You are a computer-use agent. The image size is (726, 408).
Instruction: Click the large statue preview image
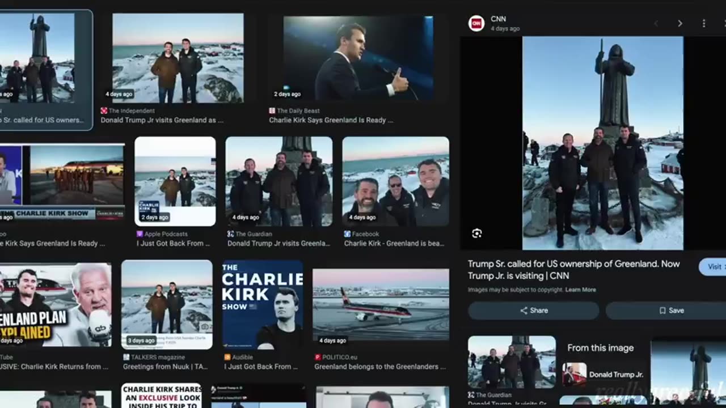pyautogui.click(x=602, y=143)
